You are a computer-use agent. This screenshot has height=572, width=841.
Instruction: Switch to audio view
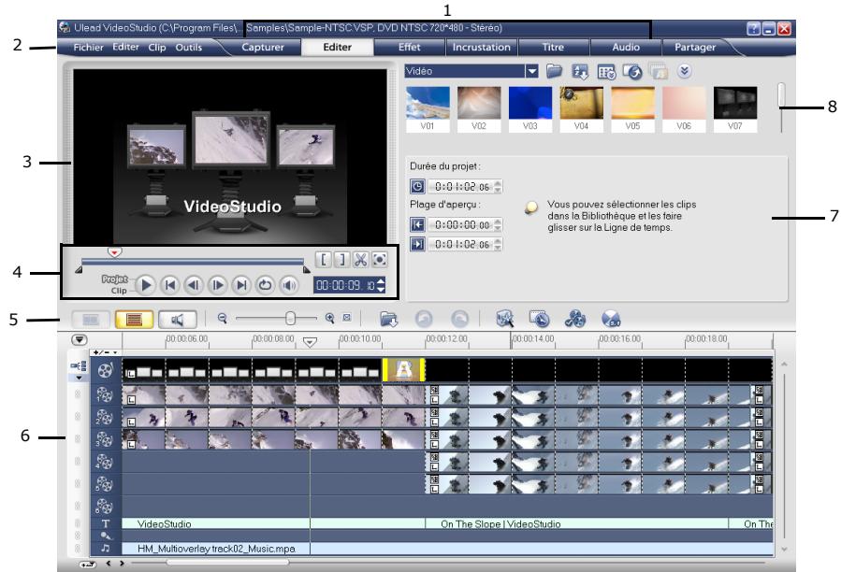[178, 320]
